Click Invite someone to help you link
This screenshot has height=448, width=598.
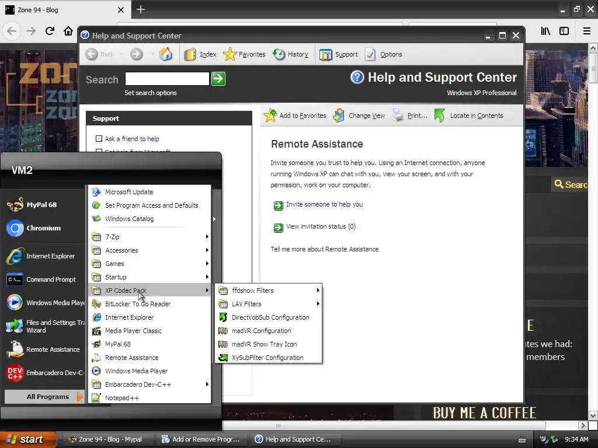(324, 204)
